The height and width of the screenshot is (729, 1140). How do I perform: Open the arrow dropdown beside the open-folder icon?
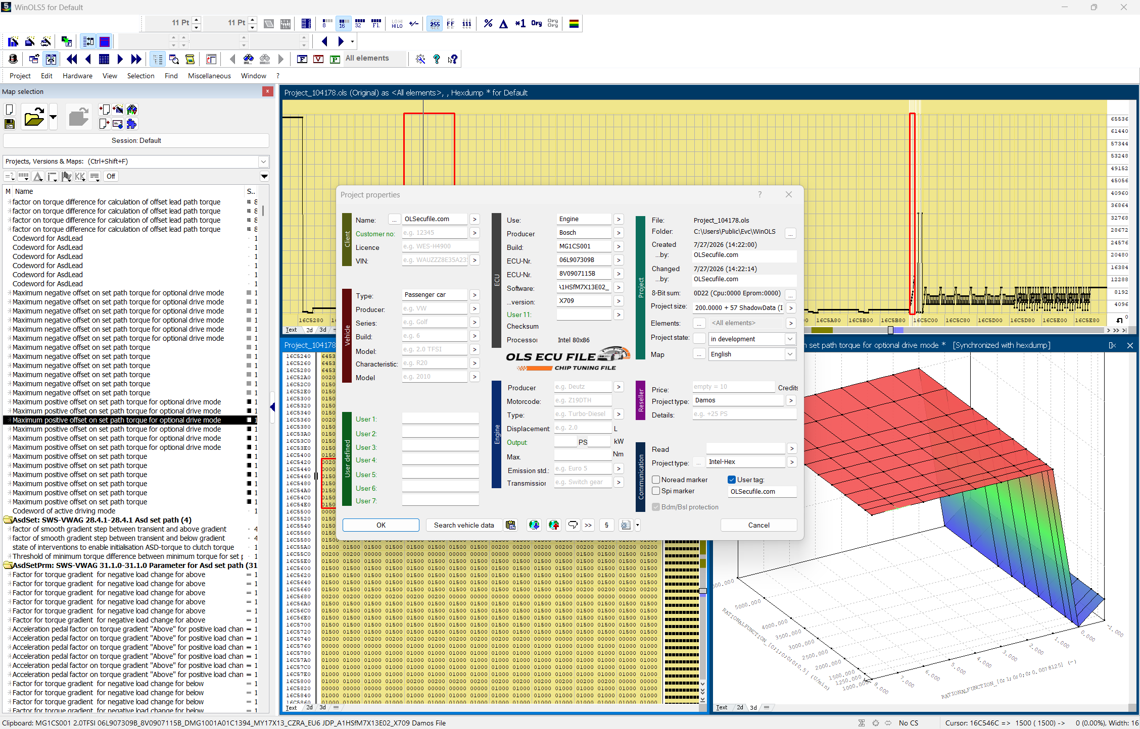[x=53, y=117]
